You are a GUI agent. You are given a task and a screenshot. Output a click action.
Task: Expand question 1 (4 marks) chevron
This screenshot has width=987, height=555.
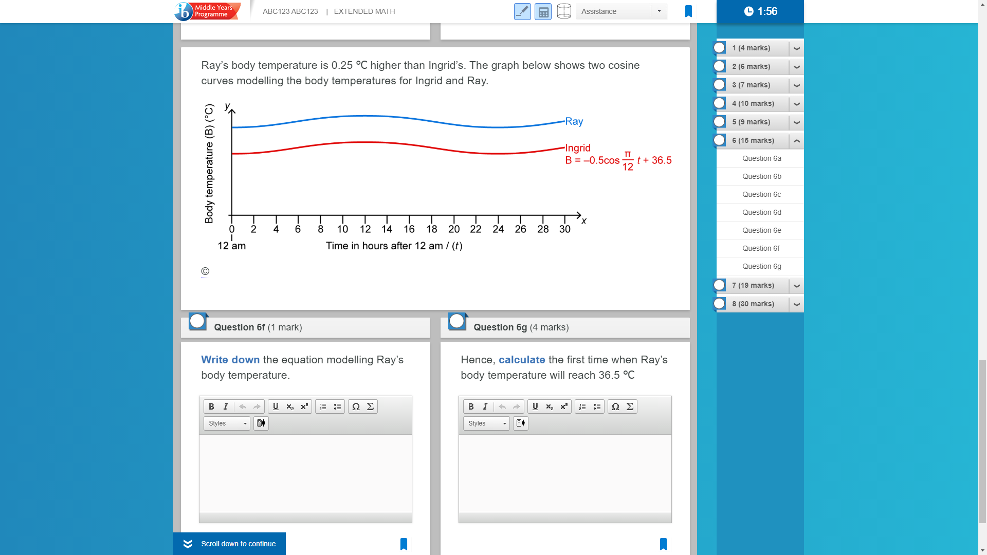[796, 48]
